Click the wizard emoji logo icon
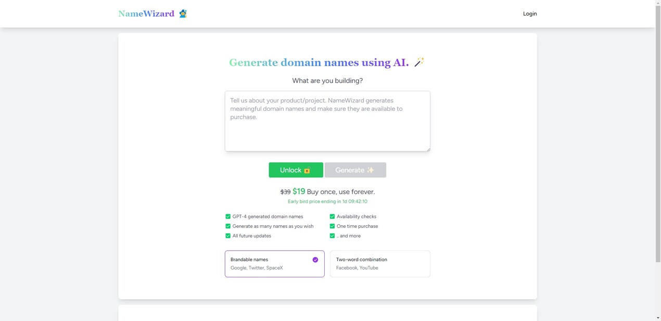Image resolution: width=661 pixels, height=321 pixels. [x=183, y=14]
